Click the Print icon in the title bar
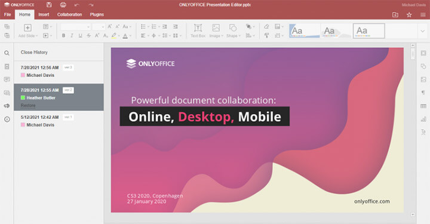This screenshot has width=430, height=224. pyautogui.click(x=63, y=5)
